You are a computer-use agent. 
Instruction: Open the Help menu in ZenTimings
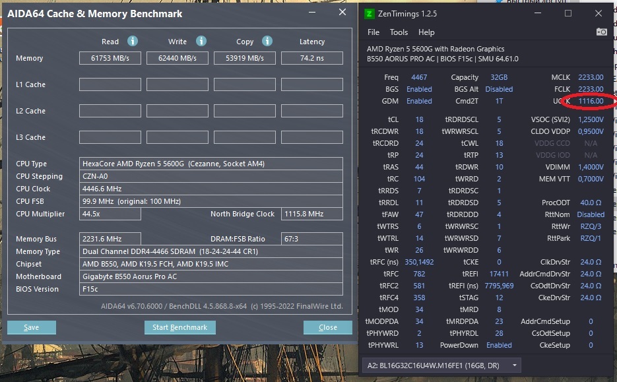coord(426,32)
